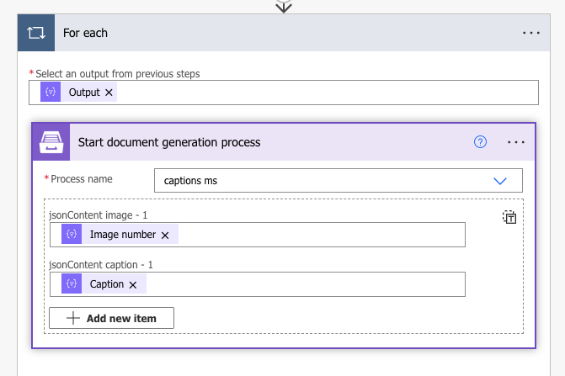Click the Process name chevron arrow
The height and width of the screenshot is (376, 565).
pos(500,181)
